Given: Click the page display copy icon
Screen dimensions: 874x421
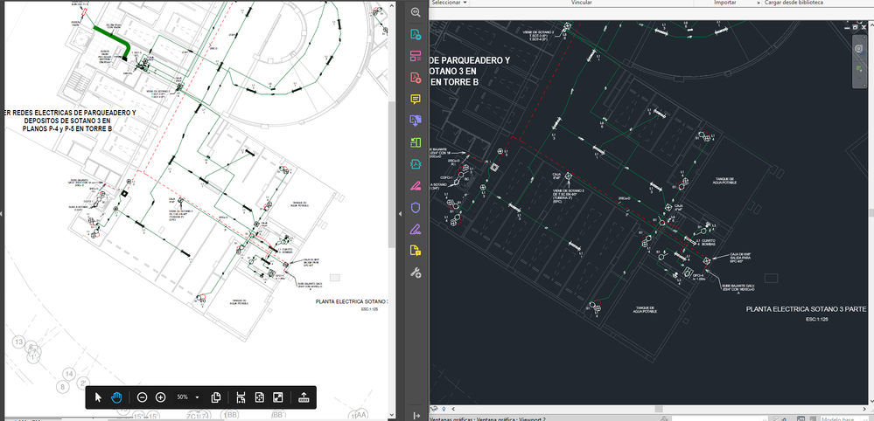Looking at the screenshot, I should point(216,397).
